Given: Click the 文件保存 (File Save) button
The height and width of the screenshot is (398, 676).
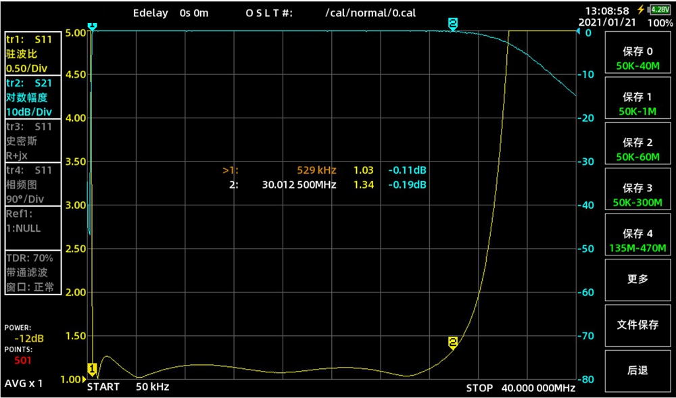Looking at the screenshot, I should [x=637, y=324].
